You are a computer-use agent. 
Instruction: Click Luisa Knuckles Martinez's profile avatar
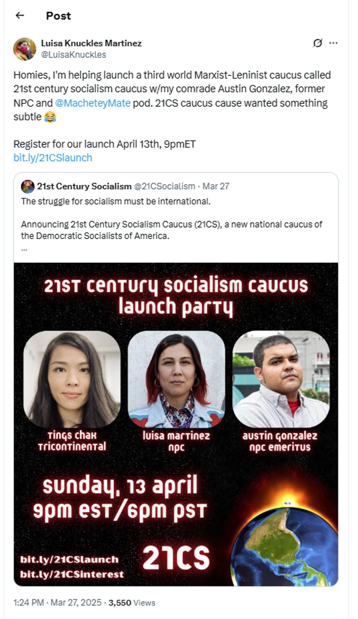coord(25,49)
